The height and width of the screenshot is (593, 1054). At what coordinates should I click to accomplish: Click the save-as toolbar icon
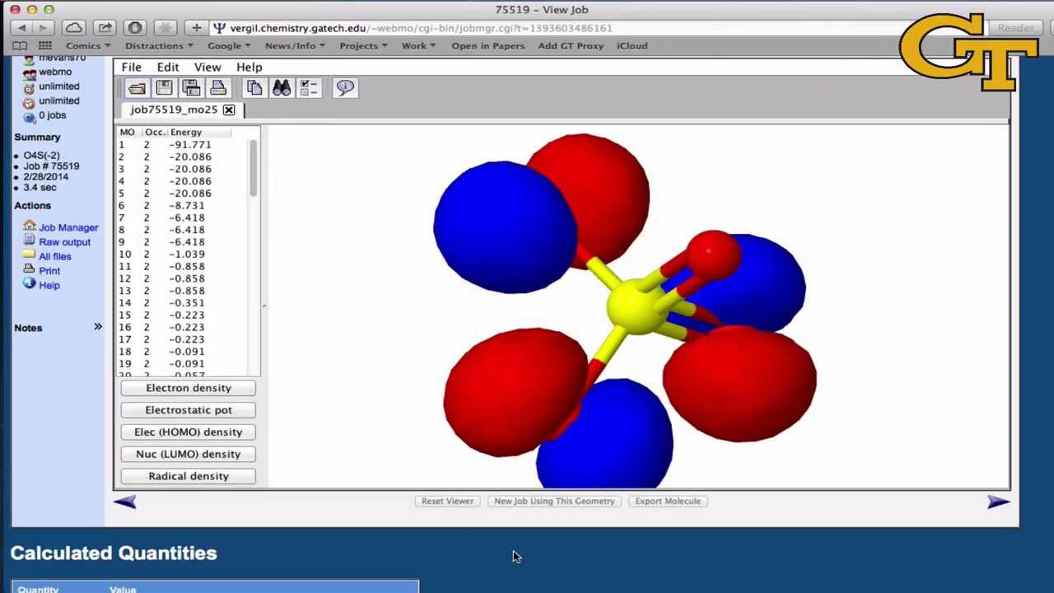[x=191, y=88]
